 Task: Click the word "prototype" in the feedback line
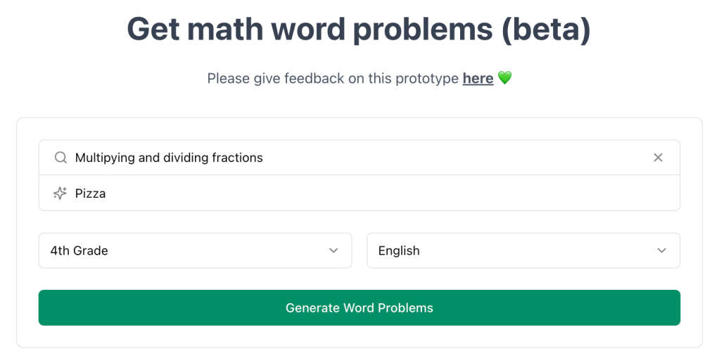(427, 79)
